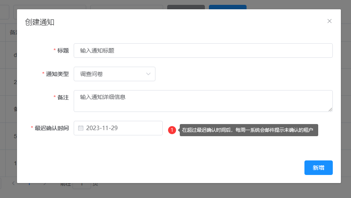Screen dimensions: 351x198
Task: Click the chevron arrow of 通知类型 select
Action: [148, 74]
